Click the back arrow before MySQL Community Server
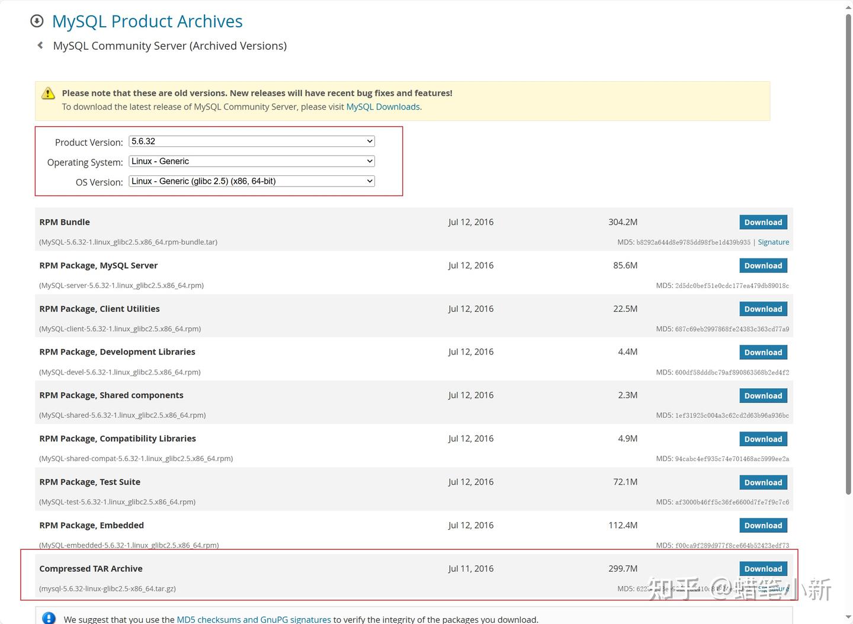This screenshot has height=624, width=853. tap(40, 45)
